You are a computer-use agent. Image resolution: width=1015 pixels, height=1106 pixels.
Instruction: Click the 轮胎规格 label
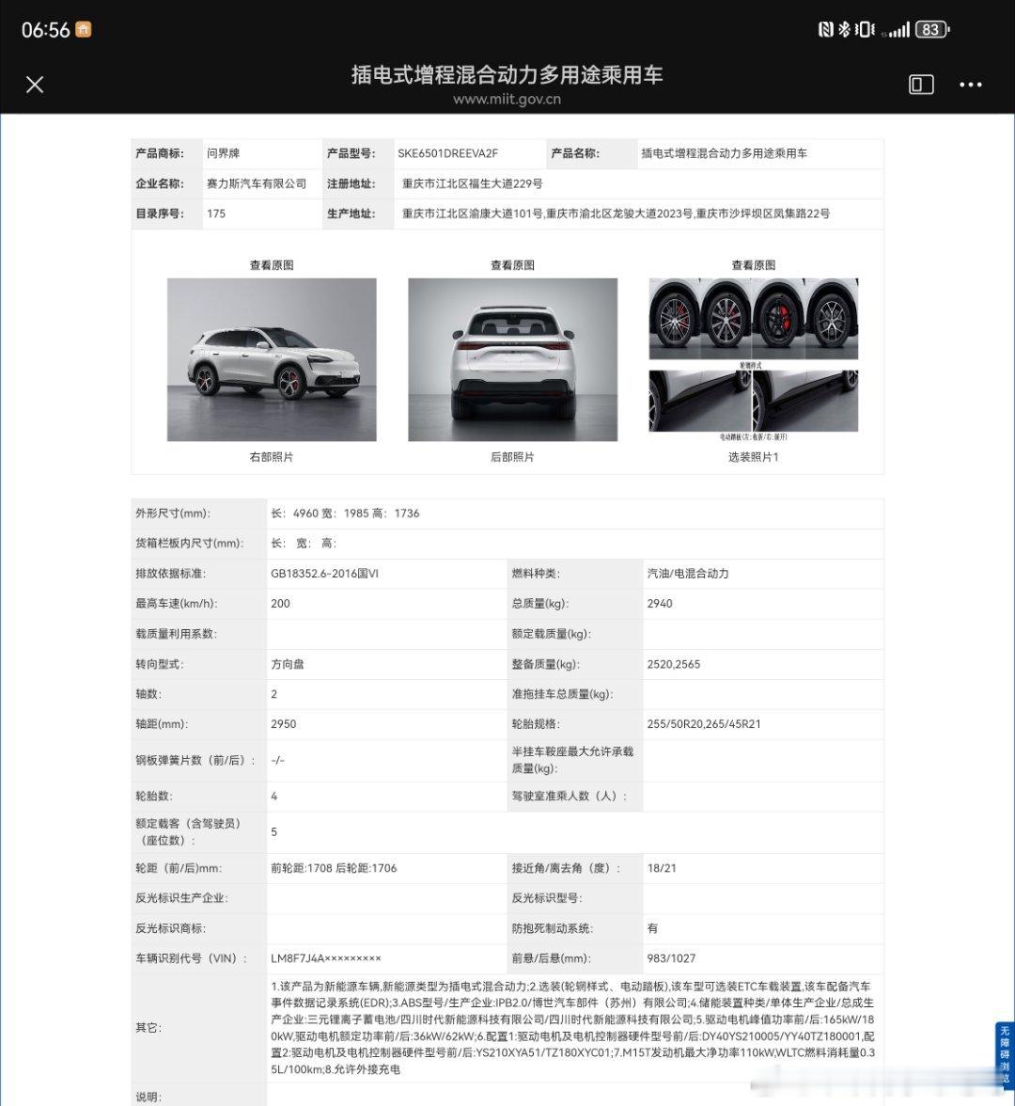[x=536, y=724]
